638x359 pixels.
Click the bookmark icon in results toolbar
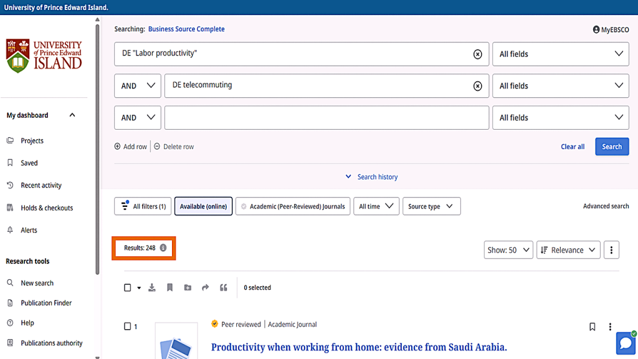[x=169, y=287]
